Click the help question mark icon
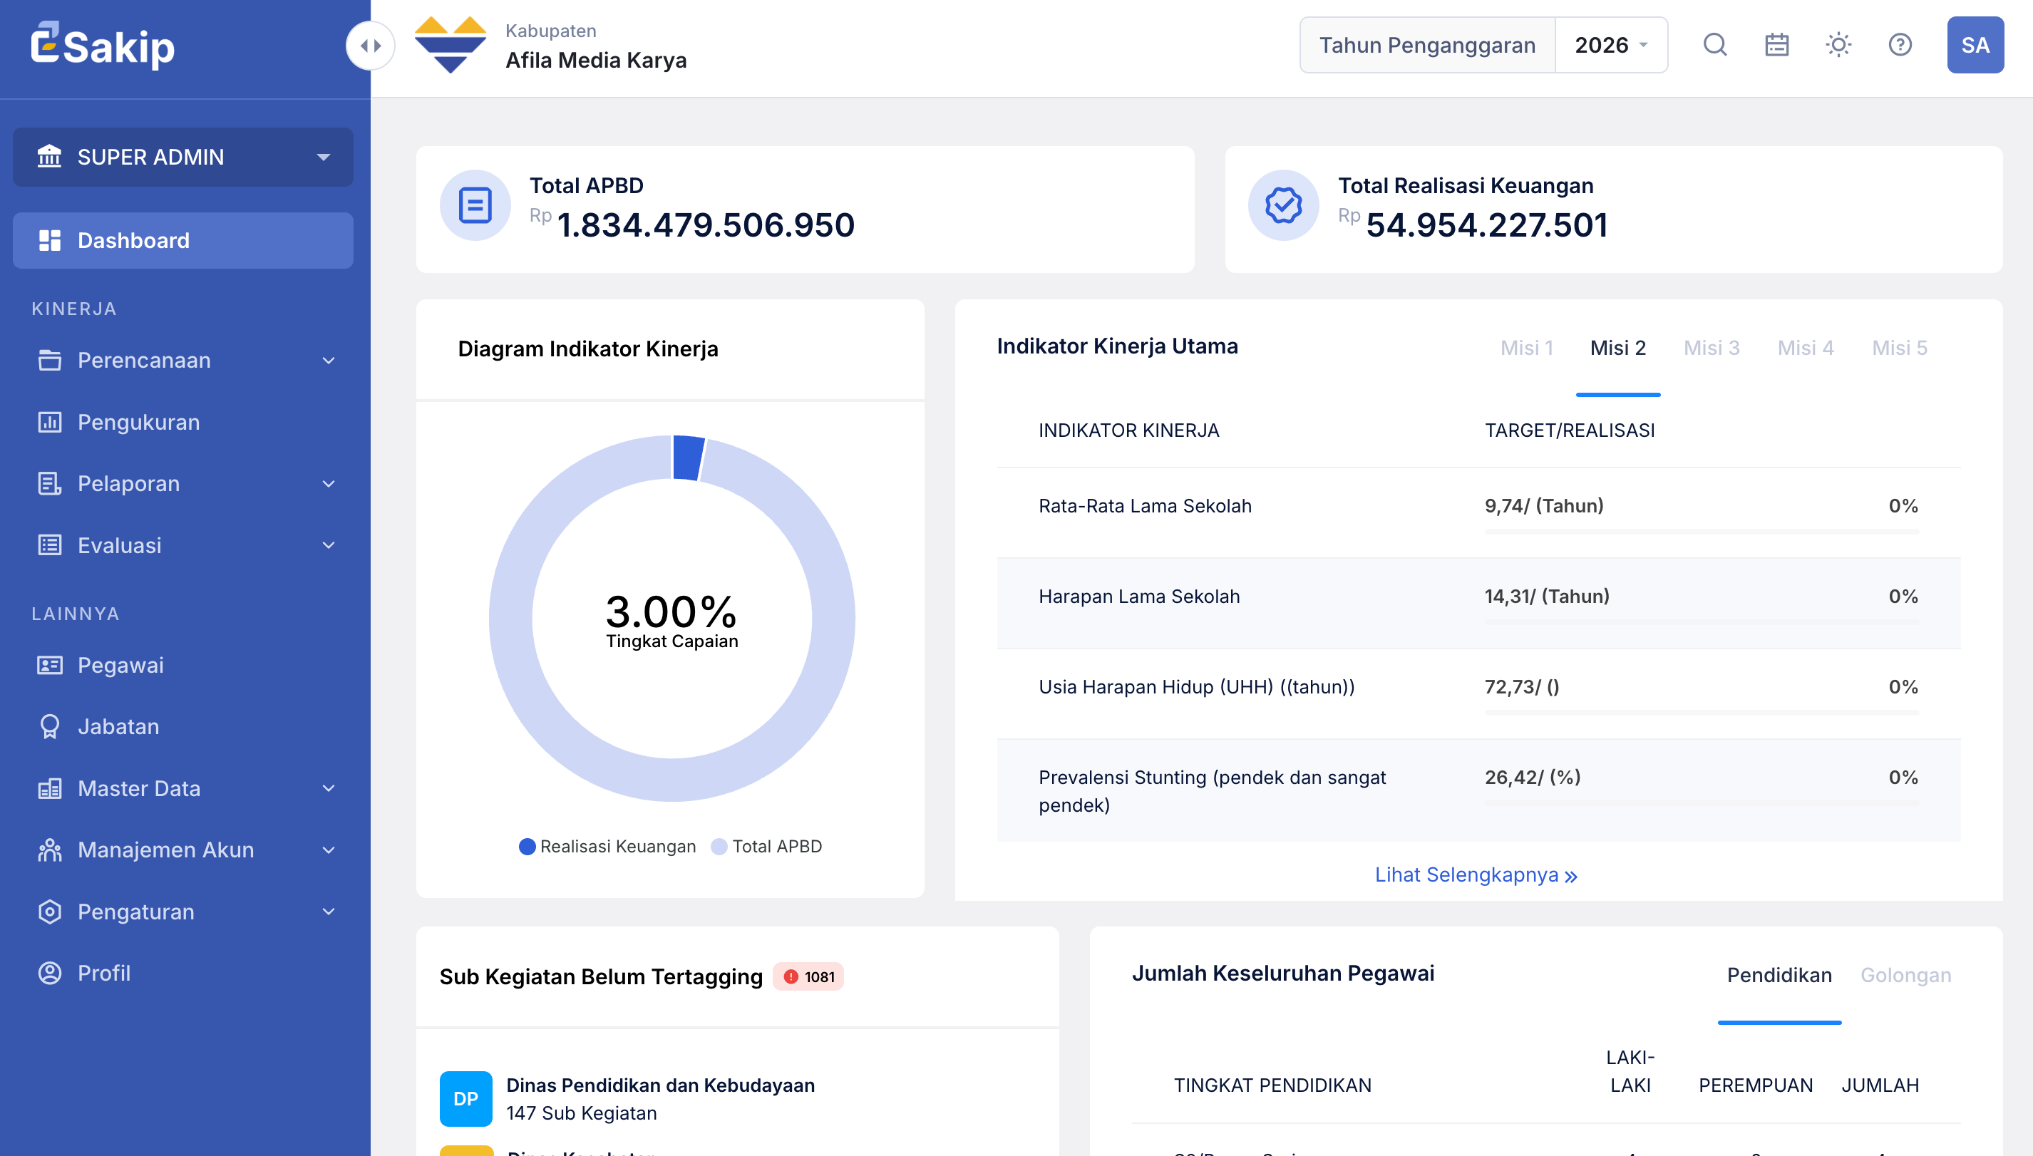Viewport: 2033px width, 1156px height. pos(1900,45)
